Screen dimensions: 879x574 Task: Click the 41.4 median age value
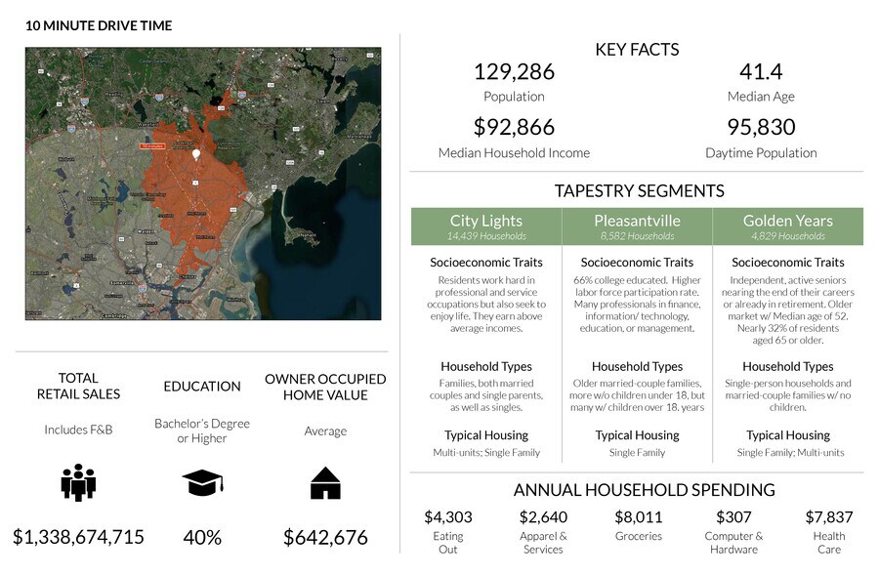click(761, 72)
